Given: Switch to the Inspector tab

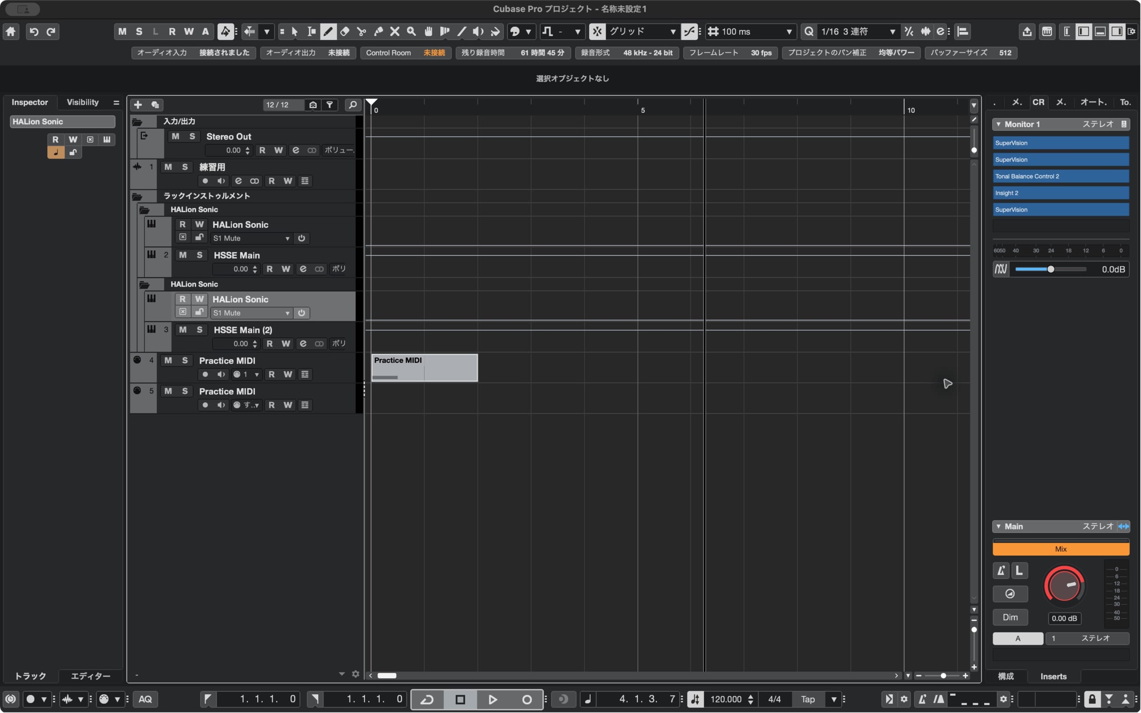Looking at the screenshot, I should pyautogui.click(x=30, y=102).
